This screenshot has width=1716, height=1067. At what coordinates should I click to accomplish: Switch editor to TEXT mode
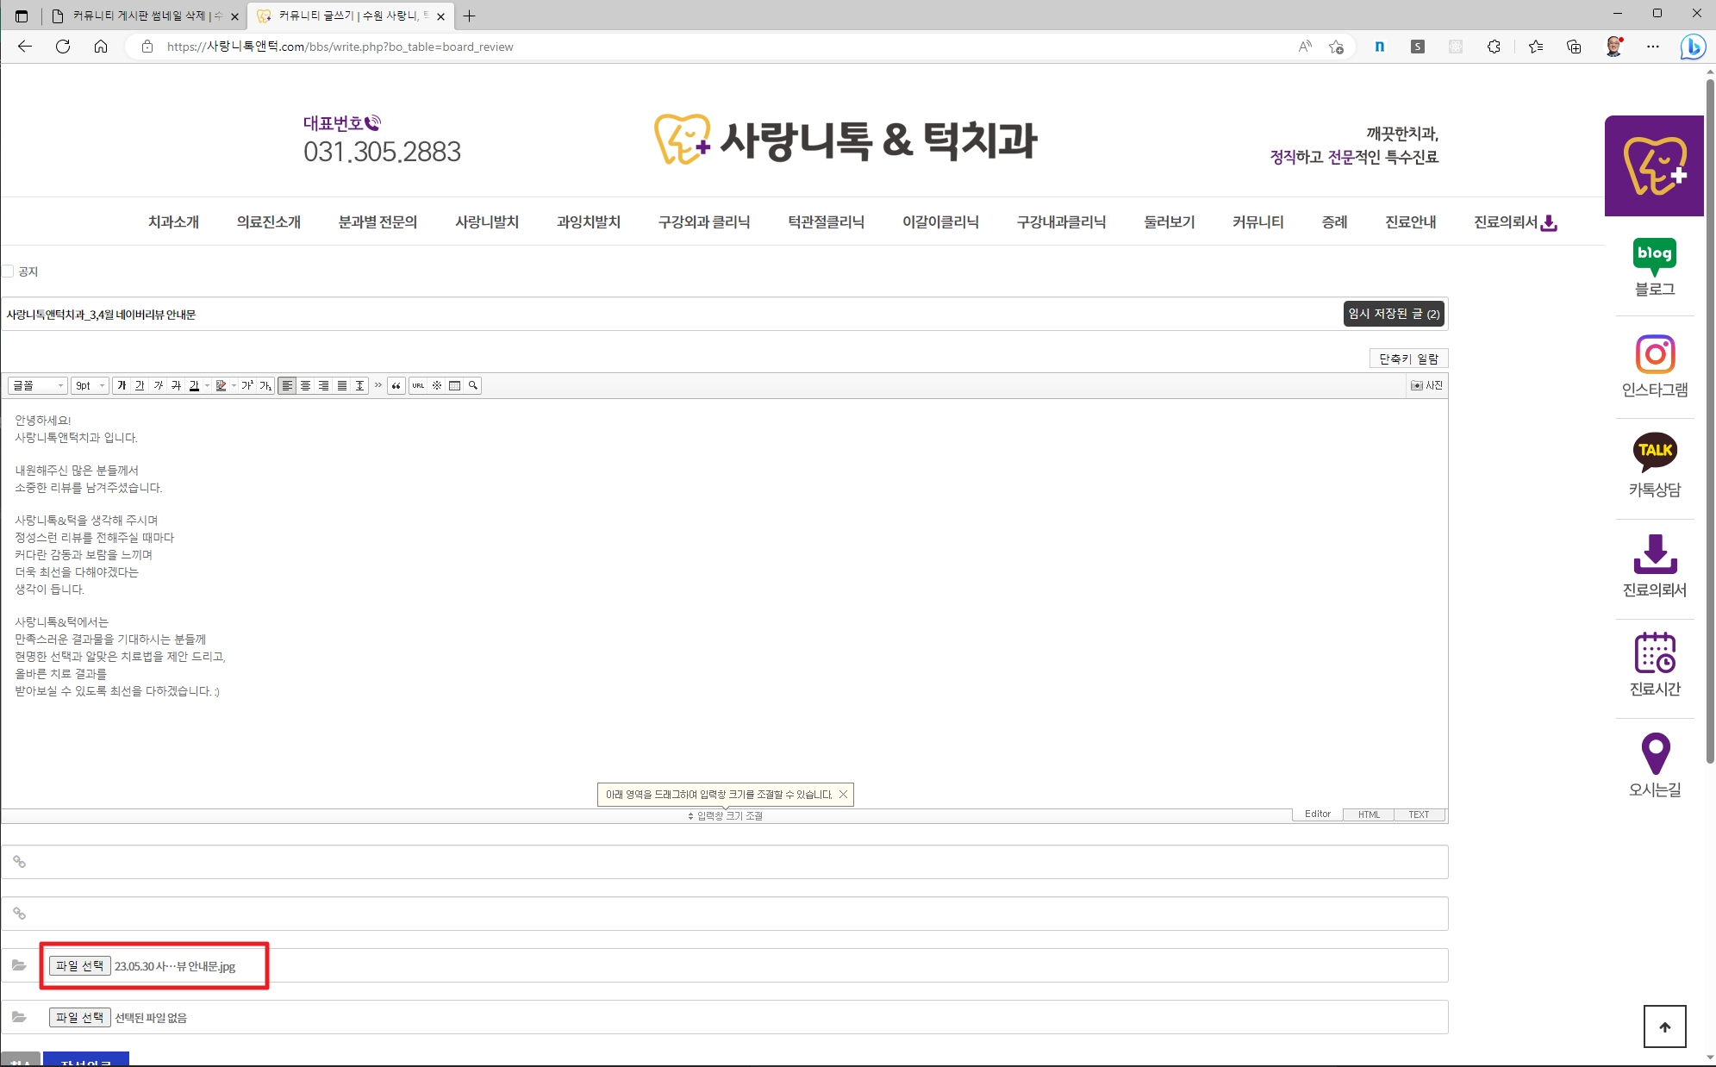[1419, 814]
